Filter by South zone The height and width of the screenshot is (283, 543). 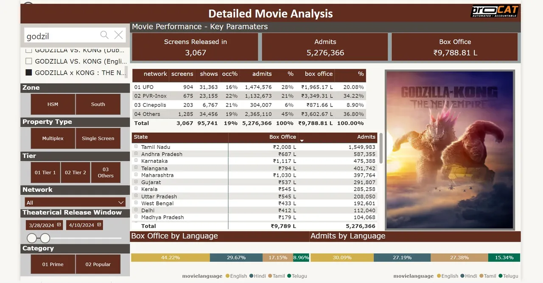[x=98, y=104]
